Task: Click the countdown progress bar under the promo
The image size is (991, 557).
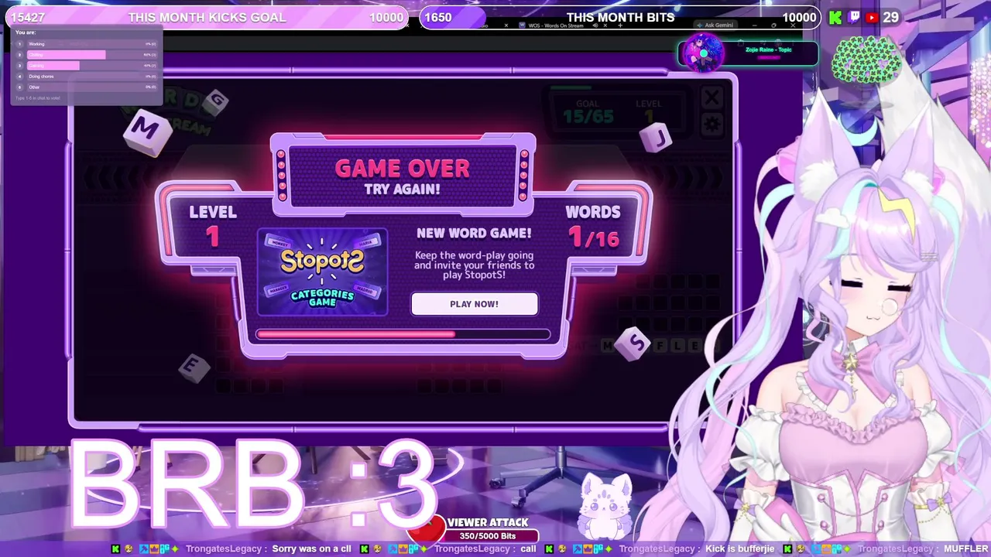Action: coord(403,334)
